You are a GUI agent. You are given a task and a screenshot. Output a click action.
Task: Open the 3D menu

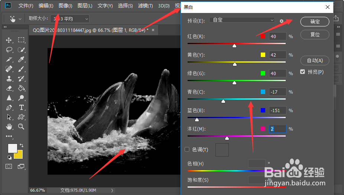pyautogui.click(x=164, y=6)
